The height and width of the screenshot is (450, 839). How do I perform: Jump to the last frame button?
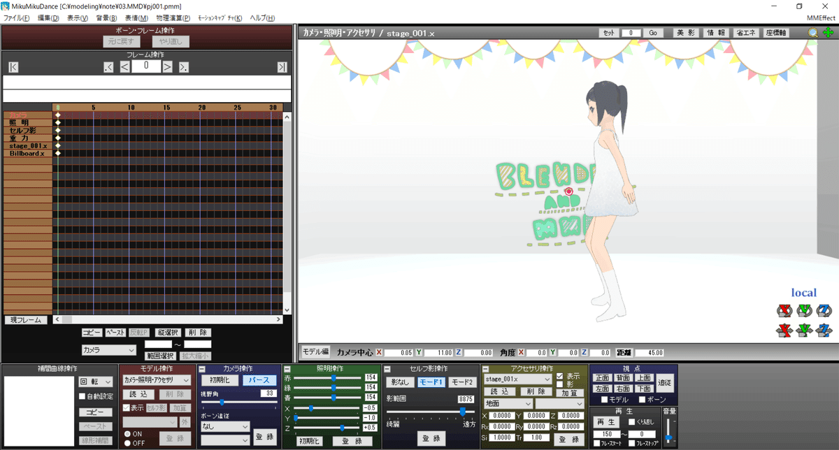point(282,67)
